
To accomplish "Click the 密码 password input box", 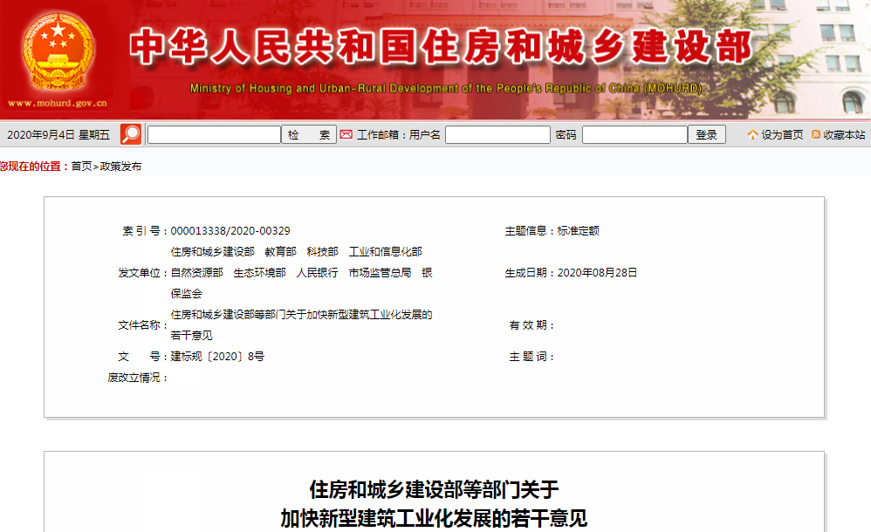I will point(634,135).
